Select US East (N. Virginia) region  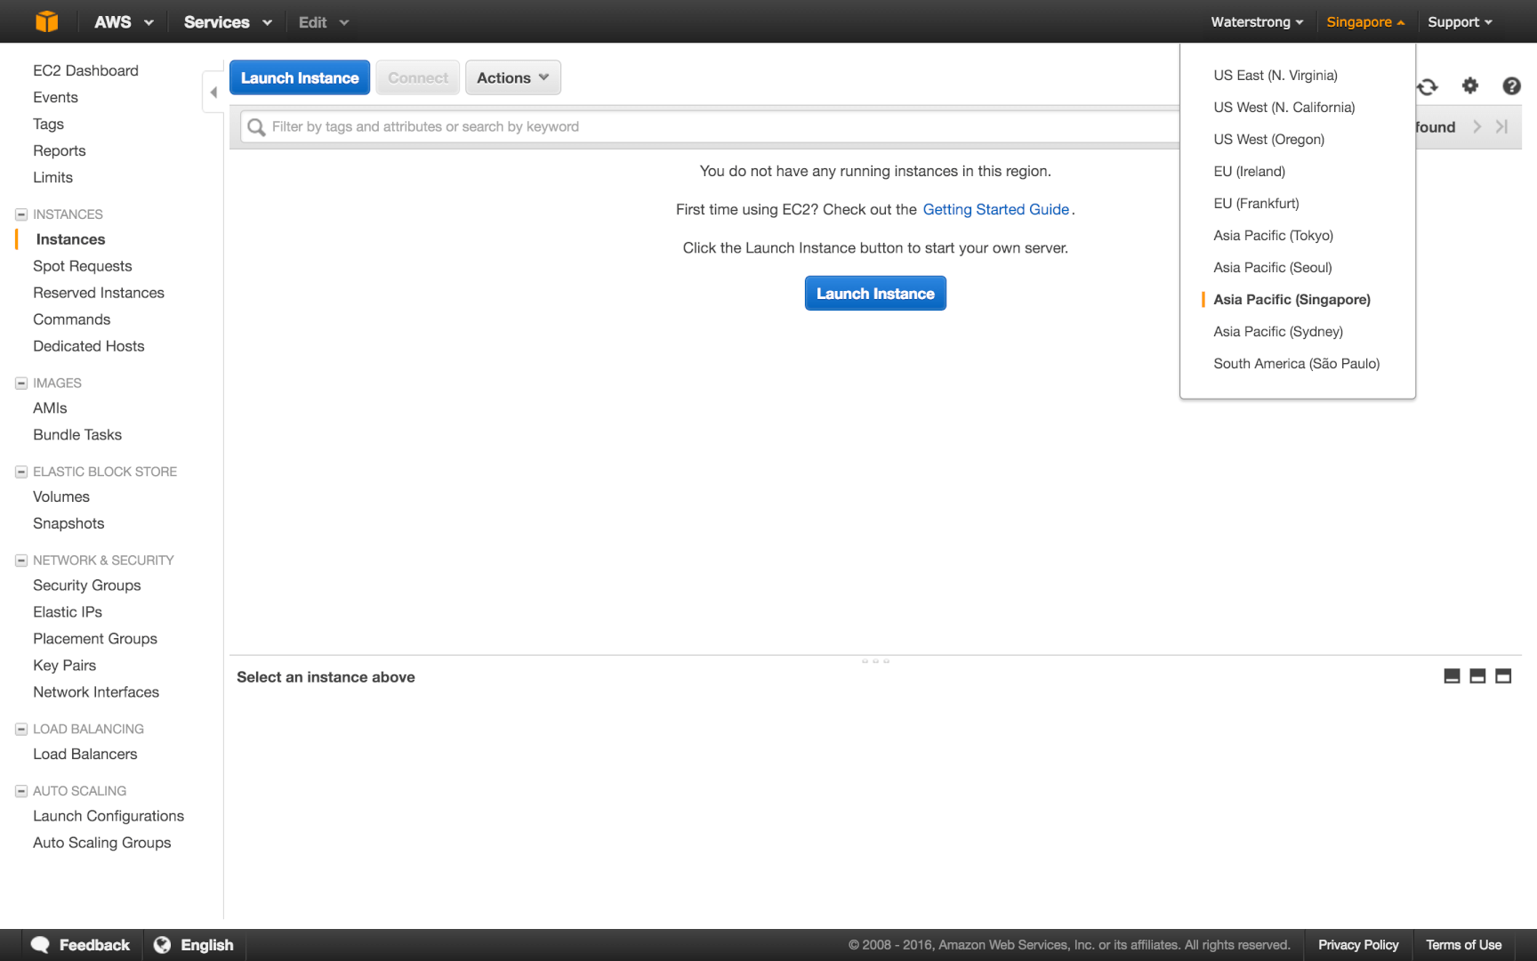tap(1275, 76)
